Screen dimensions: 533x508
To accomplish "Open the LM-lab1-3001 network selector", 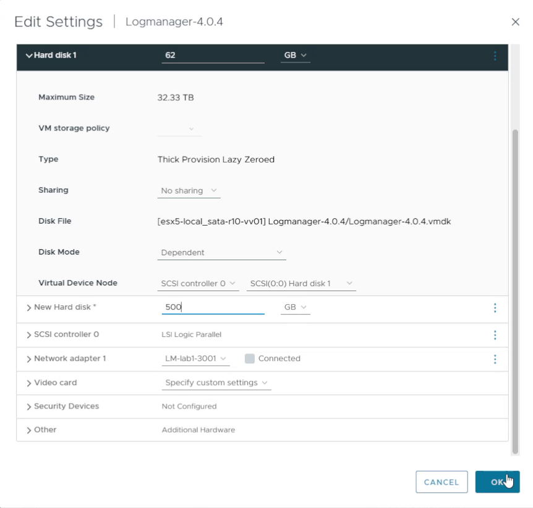I will [x=195, y=358].
